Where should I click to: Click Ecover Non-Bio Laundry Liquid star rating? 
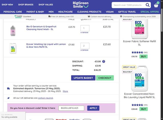(137, 105)
